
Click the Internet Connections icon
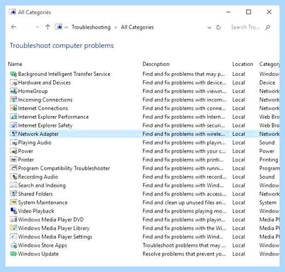tap(13, 108)
